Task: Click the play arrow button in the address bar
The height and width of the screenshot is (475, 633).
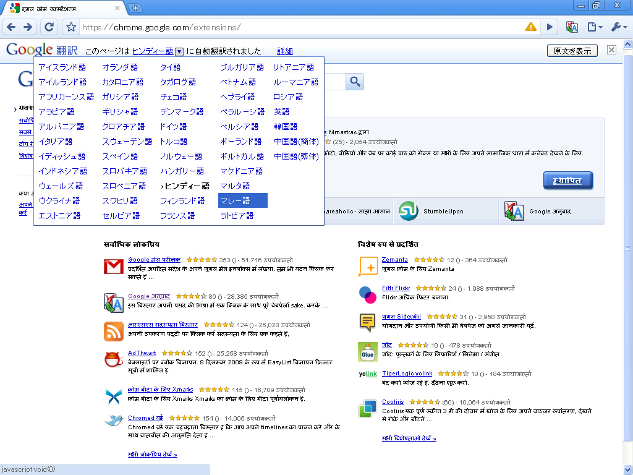Action: click(x=550, y=27)
